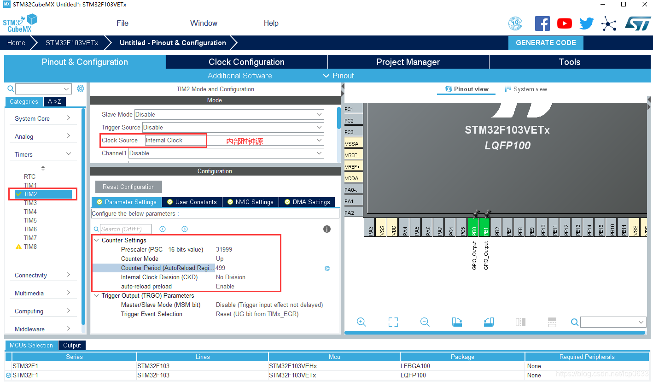Open the Window menu

[204, 23]
